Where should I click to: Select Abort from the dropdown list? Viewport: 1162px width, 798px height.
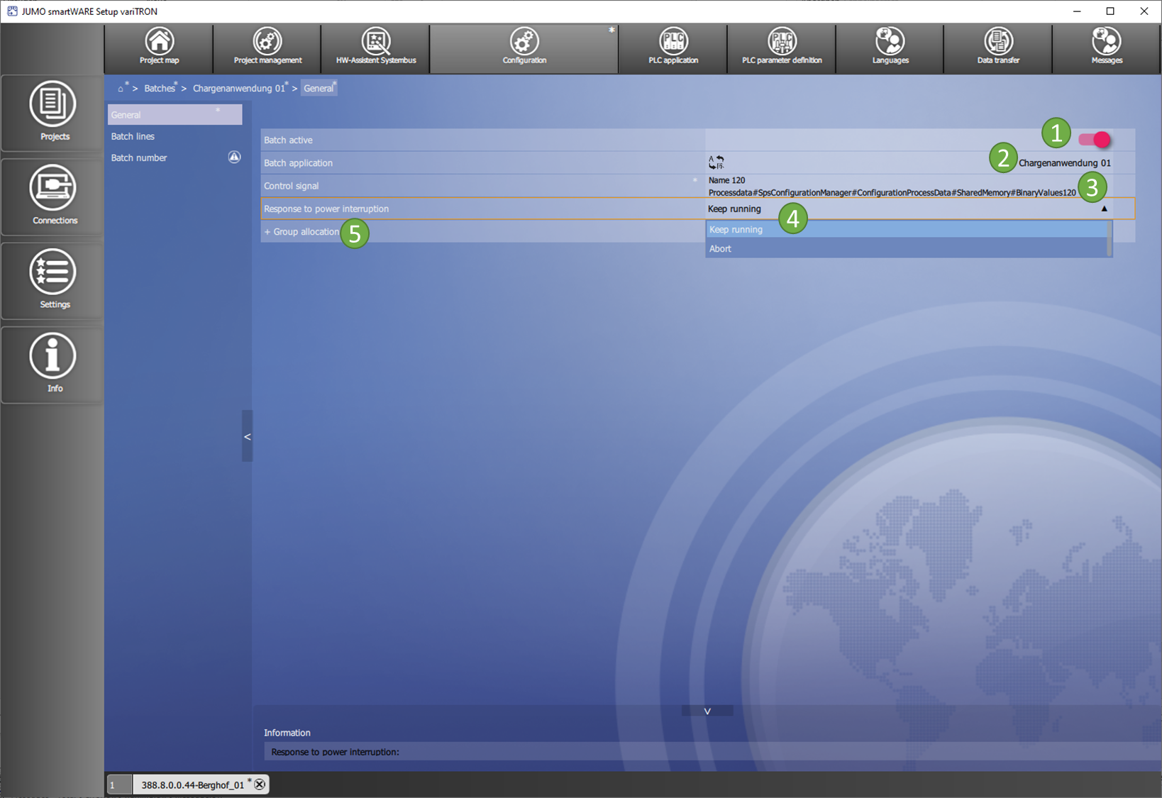pyautogui.click(x=721, y=249)
